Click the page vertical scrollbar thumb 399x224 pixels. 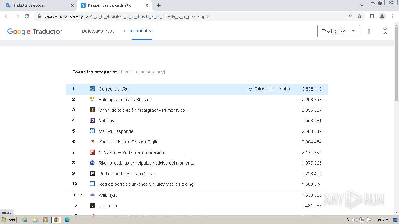(x=397, y=64)
